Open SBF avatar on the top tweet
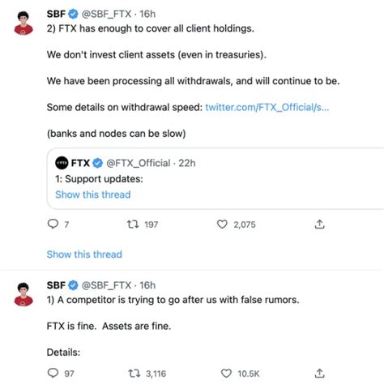The width and height of the screenshot is (384, 389). point(23,23)
